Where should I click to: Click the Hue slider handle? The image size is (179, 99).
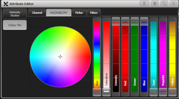click(97, 92)
